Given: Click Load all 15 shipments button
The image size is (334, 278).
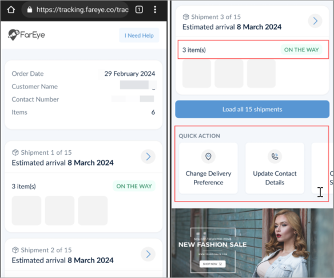Looking at the screenshot, I should click(252, 109).
